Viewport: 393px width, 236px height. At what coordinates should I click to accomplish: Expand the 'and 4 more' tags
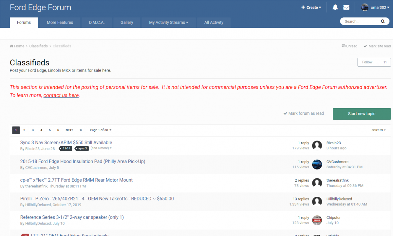pos(101,148)
